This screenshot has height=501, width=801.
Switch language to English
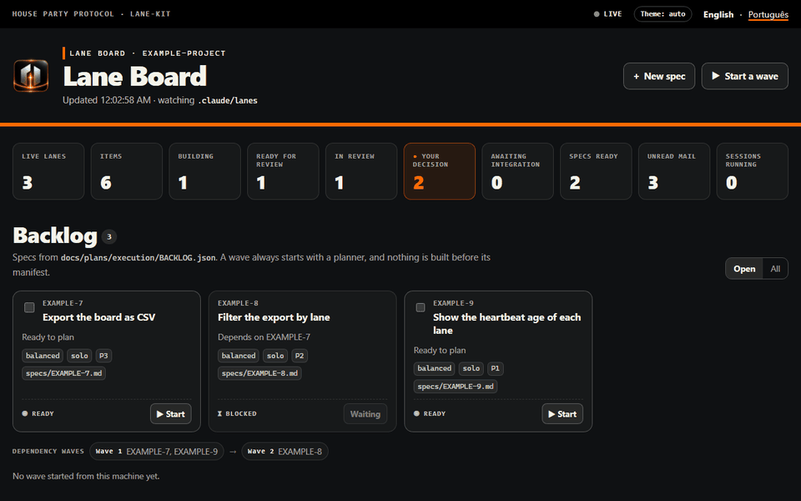718,14
